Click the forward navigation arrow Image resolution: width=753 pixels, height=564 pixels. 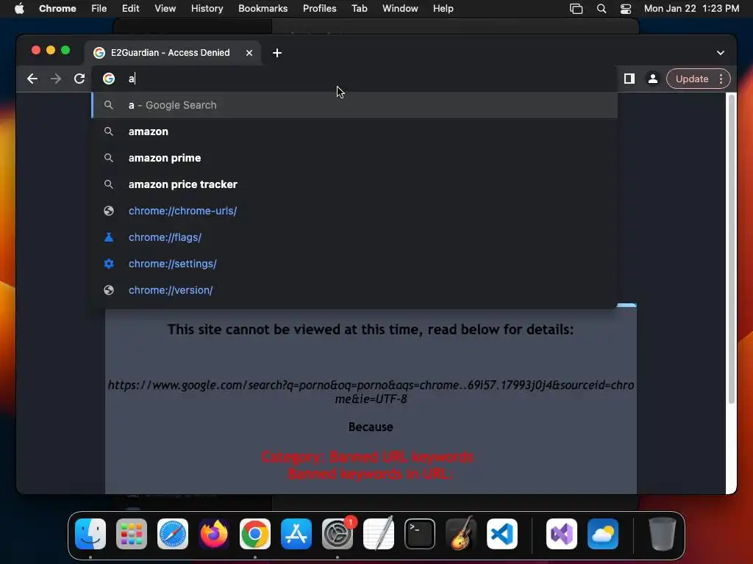pos(56,79)
